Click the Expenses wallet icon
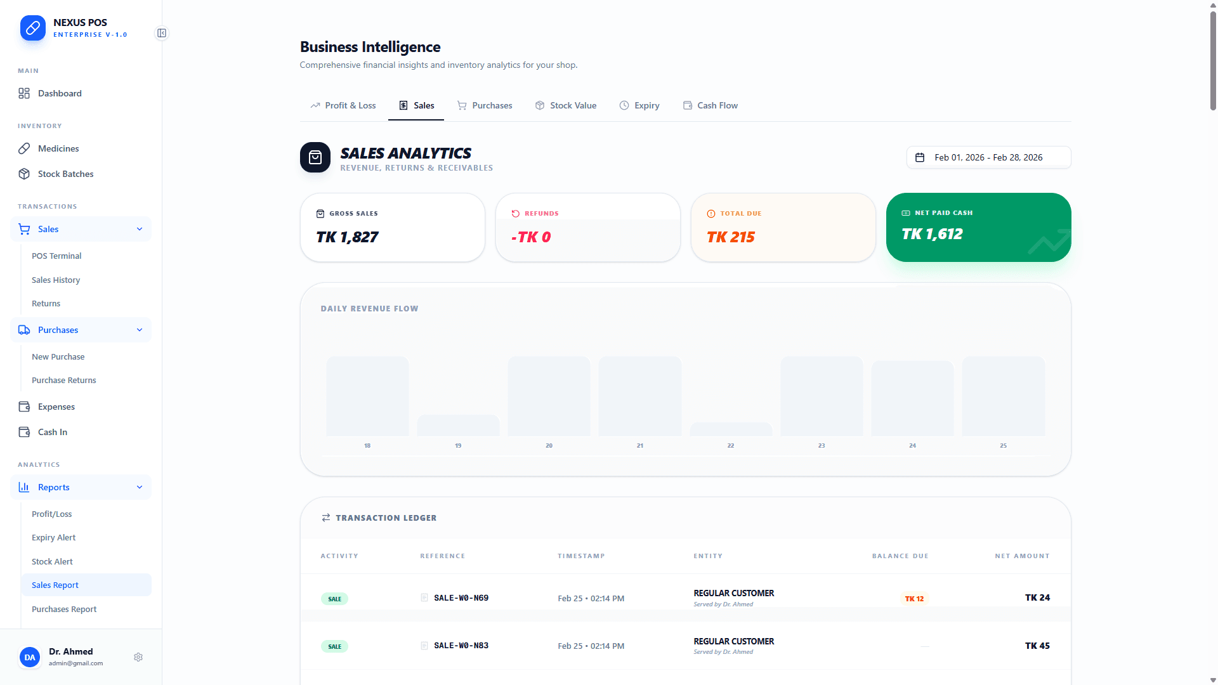The width and height of the screenshot is (1218, 685). pos(24,406)
